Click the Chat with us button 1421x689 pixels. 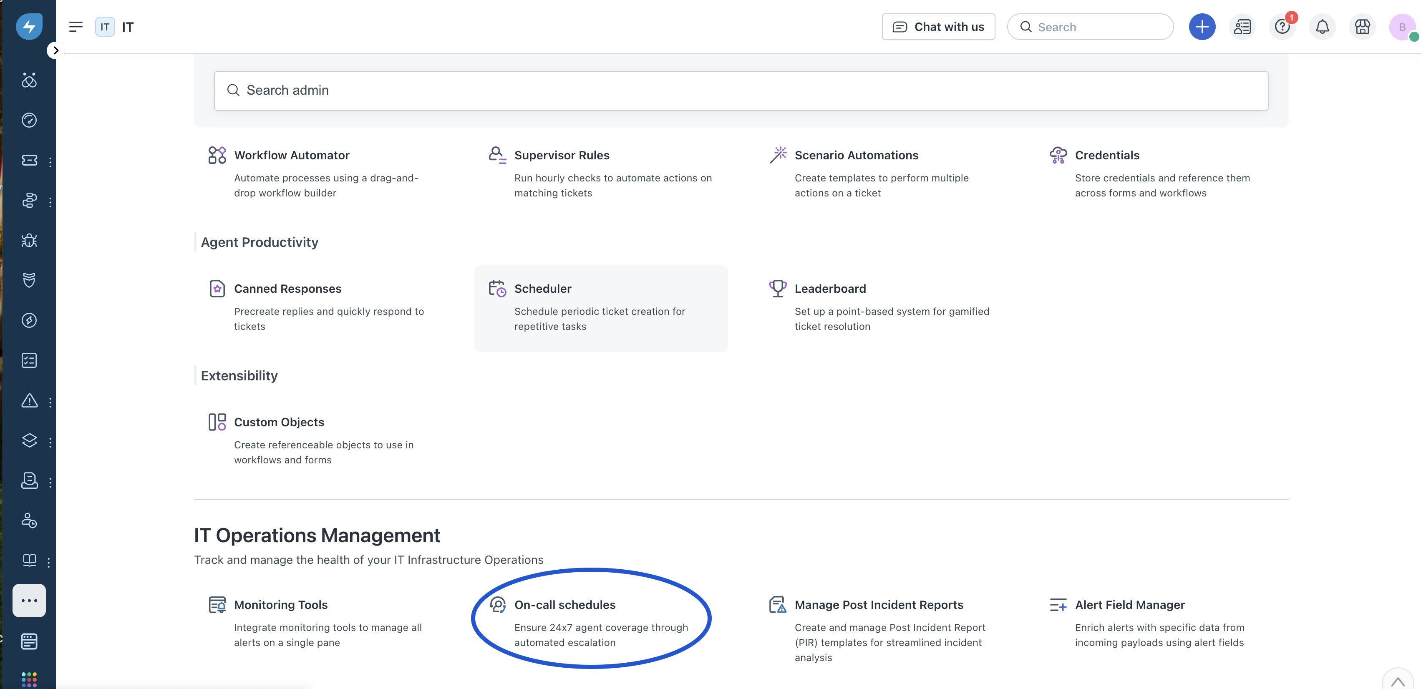[x=938, y=27]
